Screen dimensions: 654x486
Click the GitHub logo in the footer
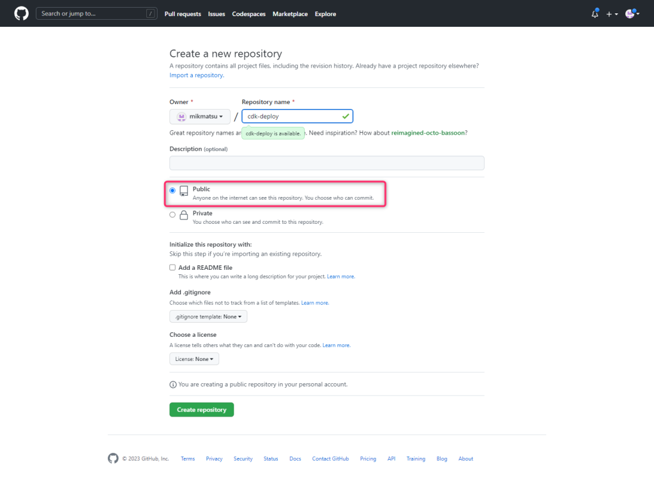pos(113,459)
